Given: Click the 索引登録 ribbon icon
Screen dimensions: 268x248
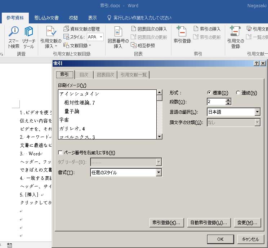Looking at the screenshot, I should (182, 32).
